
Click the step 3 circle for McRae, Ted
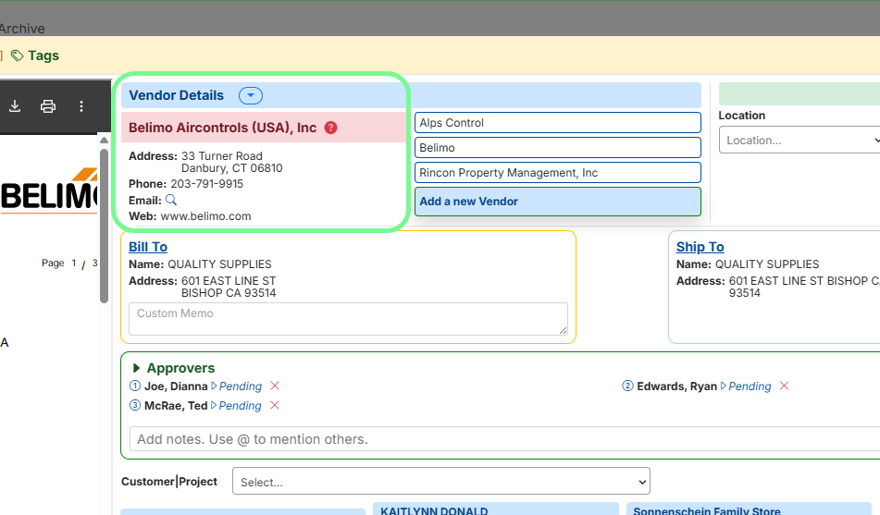(135, 405)
